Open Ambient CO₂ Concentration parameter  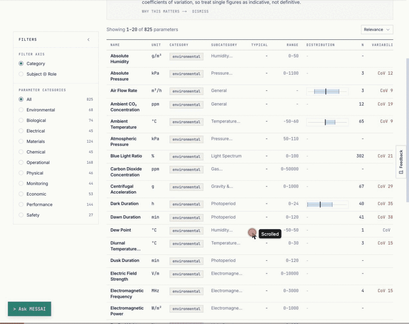(x=125, y=107)
